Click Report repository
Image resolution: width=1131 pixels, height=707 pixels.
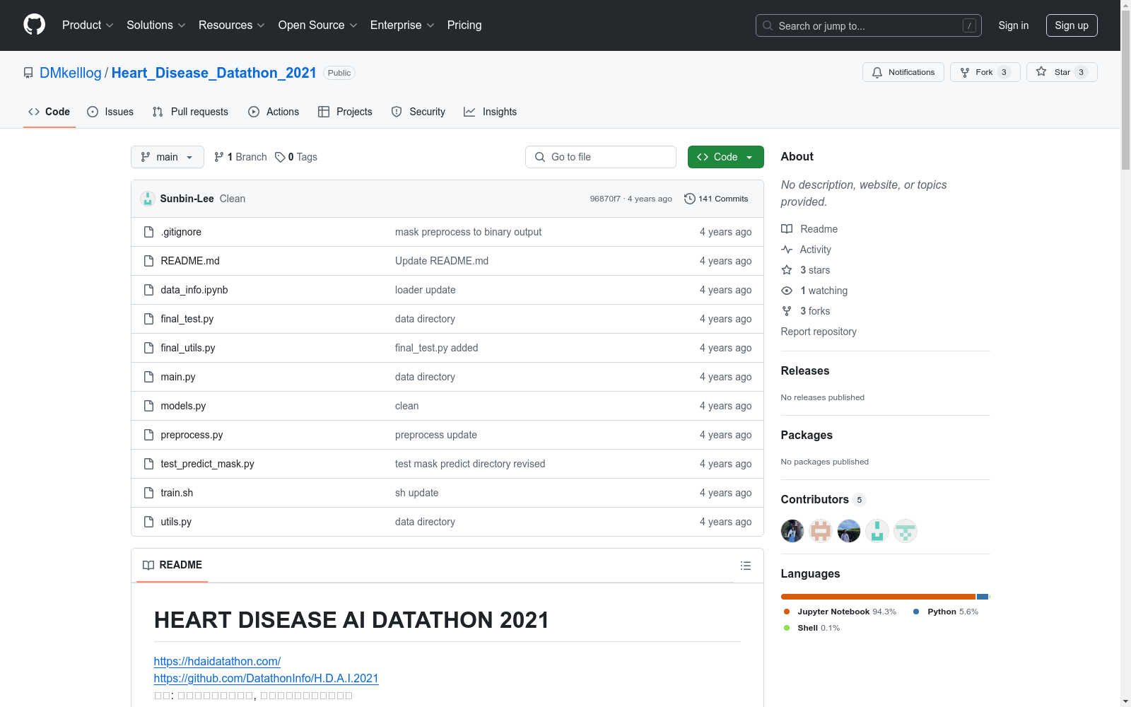coord(819,332)
